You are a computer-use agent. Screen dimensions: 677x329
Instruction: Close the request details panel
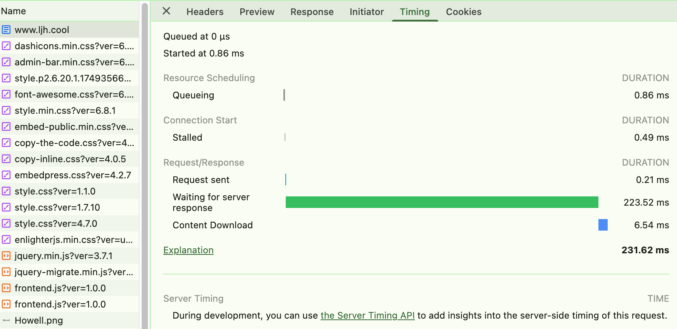(x=166, y=11)
